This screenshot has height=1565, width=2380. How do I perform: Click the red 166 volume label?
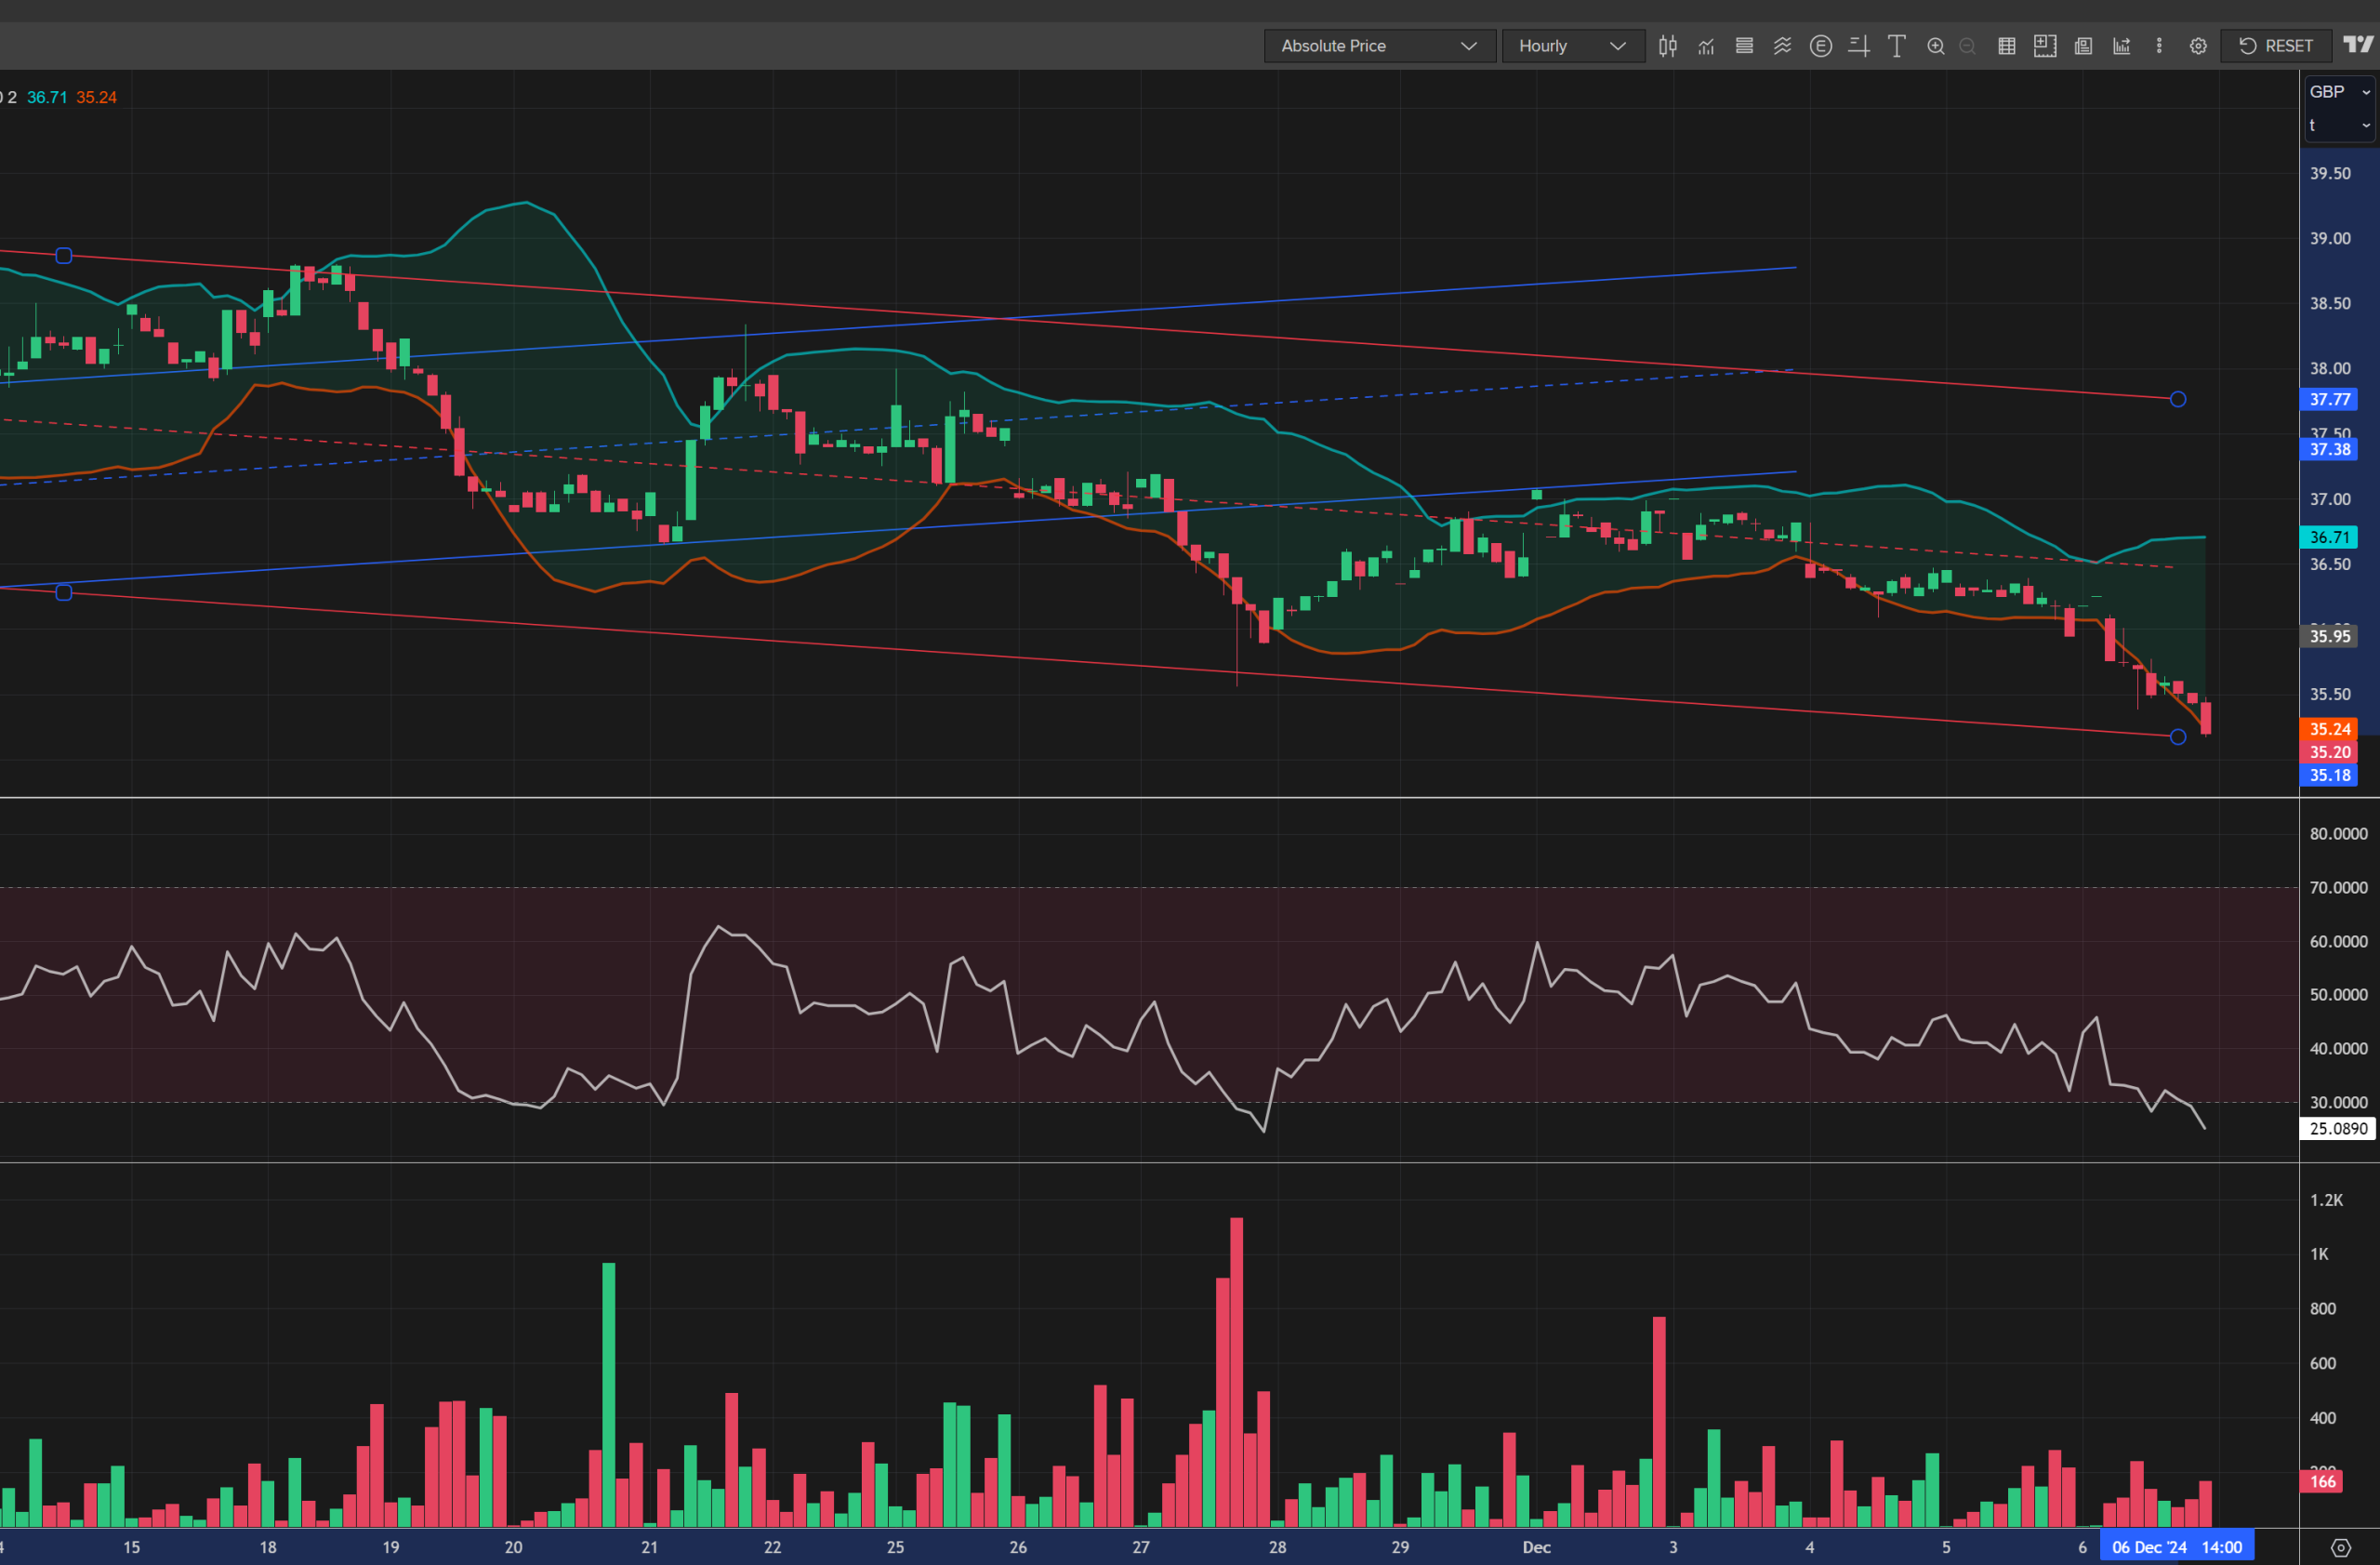click(x=2323, y=1481)
